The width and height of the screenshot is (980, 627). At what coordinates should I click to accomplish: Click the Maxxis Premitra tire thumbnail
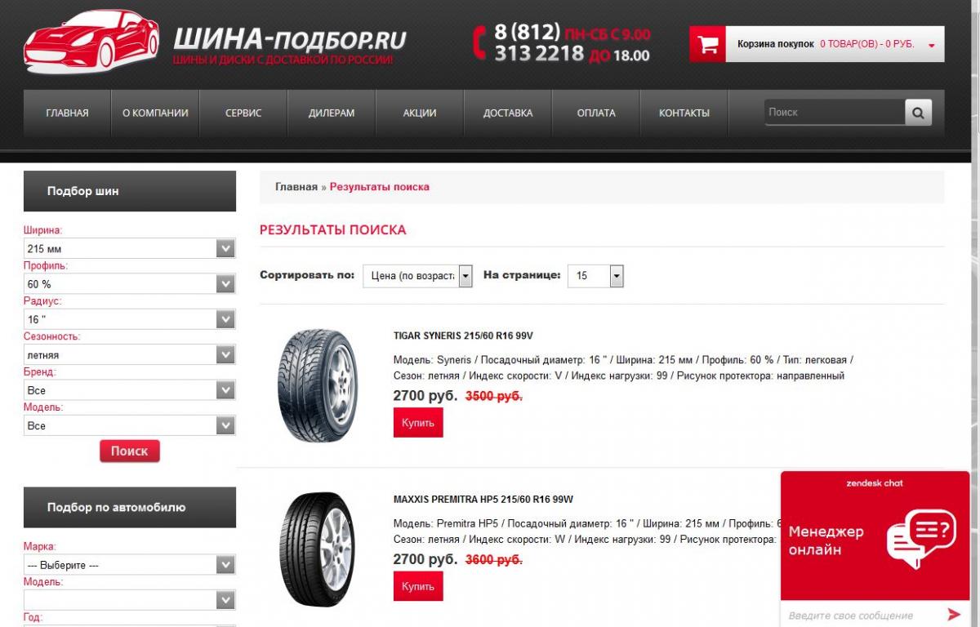tap(316, 549)
